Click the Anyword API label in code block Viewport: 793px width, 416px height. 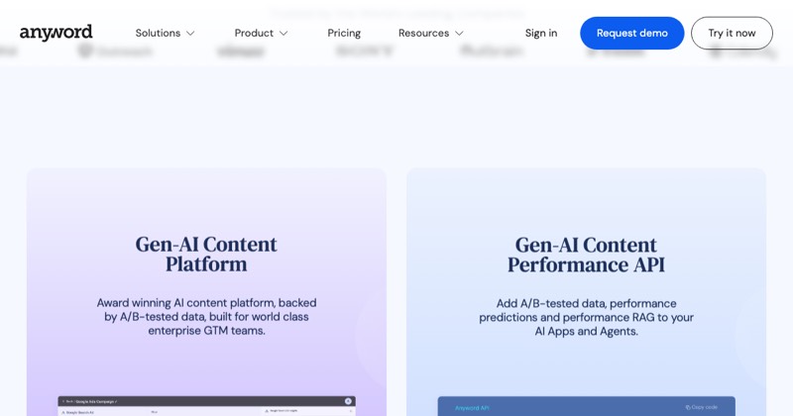pos(472,408)
